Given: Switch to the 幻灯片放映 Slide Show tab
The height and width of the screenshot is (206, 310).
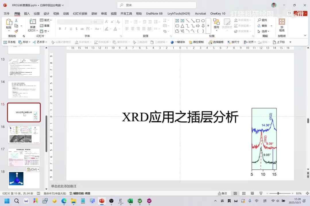Looking at the screenshot, I should [80, 13].
